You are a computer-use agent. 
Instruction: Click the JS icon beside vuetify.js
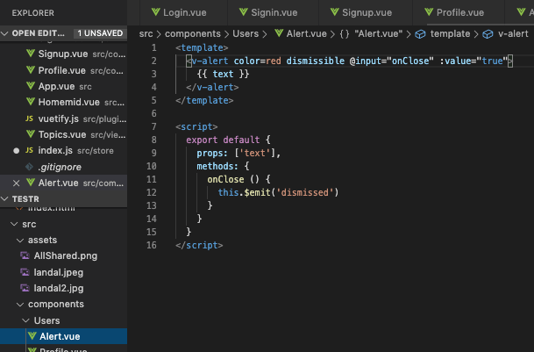29,118
